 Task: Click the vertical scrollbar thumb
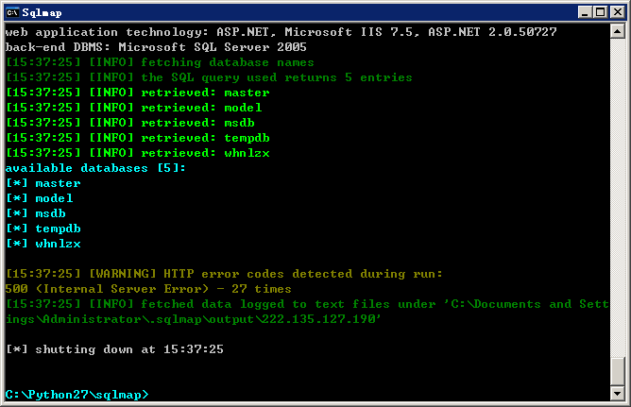pyautogui.click(x=617, y=371)
